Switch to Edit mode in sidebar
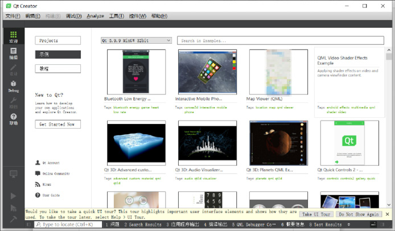 (x=14, y=53)
